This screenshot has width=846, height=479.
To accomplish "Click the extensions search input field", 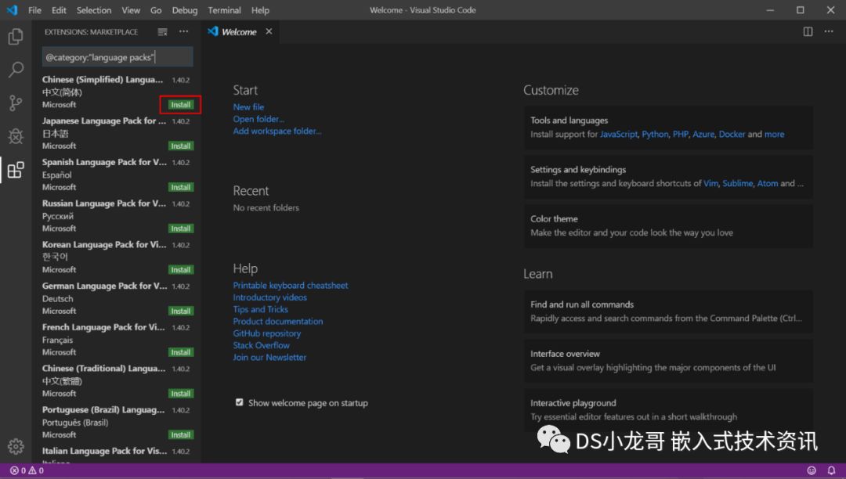I will click(x=117, y=57).
